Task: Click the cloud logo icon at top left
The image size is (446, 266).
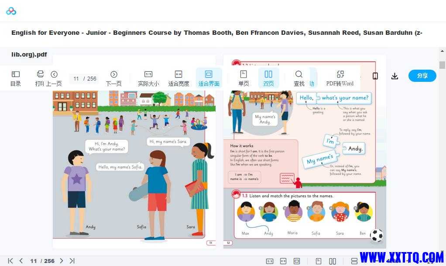Action: [x=11, y=11]
